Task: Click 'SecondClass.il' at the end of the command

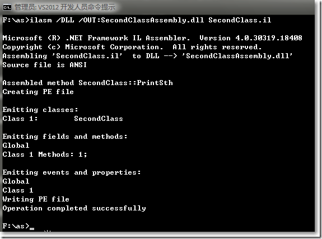Action: (x=240, y=20)
